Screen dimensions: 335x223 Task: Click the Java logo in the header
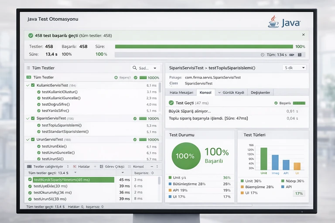click(284, 22)
